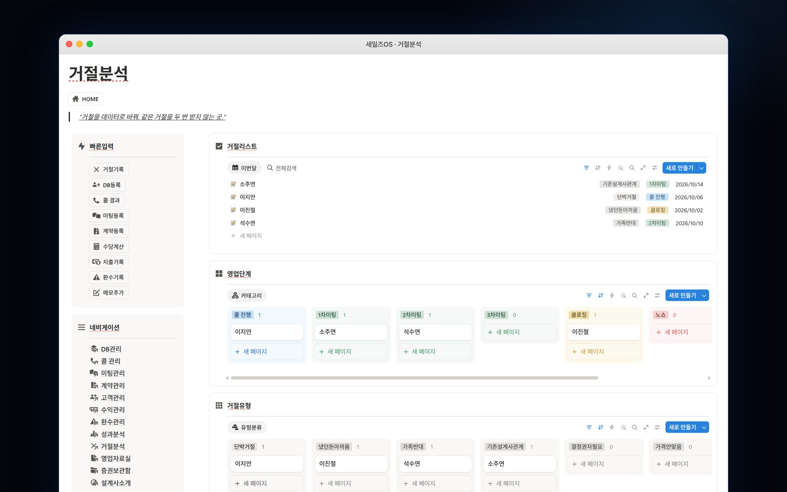Go to 성과분석 navigation link
Viewport: 787px width, 492px height.
pyautogui.click(x=107, y=434)
